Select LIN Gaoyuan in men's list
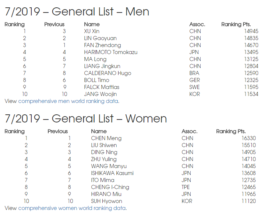Viewport: 268px width, 214px height. [x=100, y=38]
